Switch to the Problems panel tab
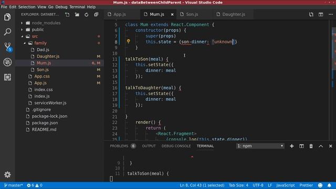The image size is (336, 189). pos(123,146)
